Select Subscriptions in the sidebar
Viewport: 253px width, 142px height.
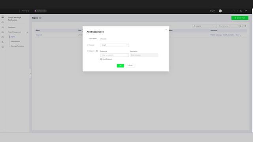pyautogui.click(x=15, y=41)
